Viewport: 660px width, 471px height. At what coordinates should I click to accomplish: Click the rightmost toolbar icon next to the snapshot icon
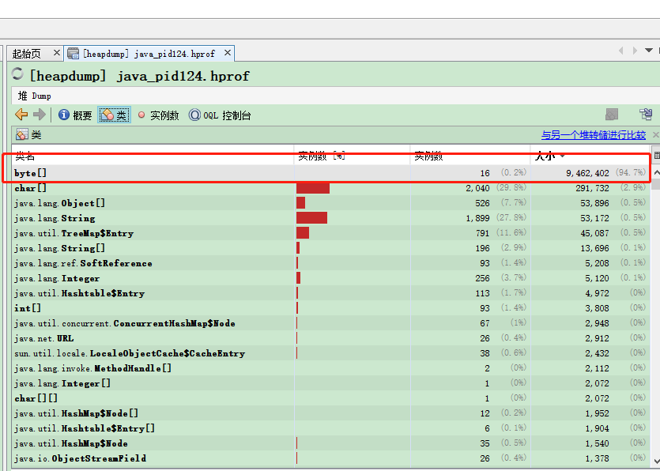click(646, 114)
